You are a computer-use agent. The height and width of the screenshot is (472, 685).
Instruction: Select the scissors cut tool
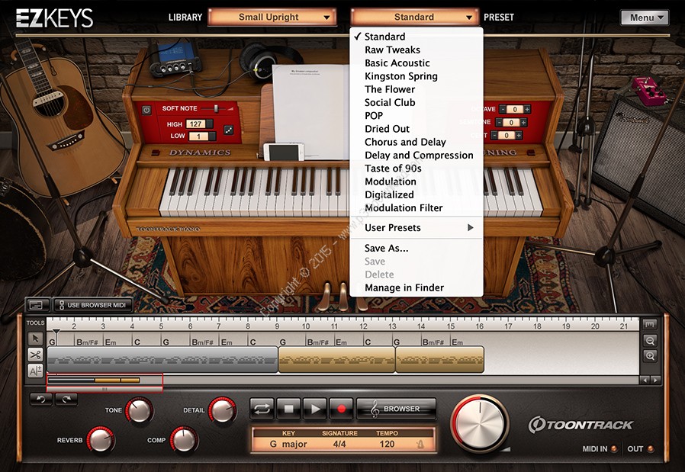click(35, 355)
